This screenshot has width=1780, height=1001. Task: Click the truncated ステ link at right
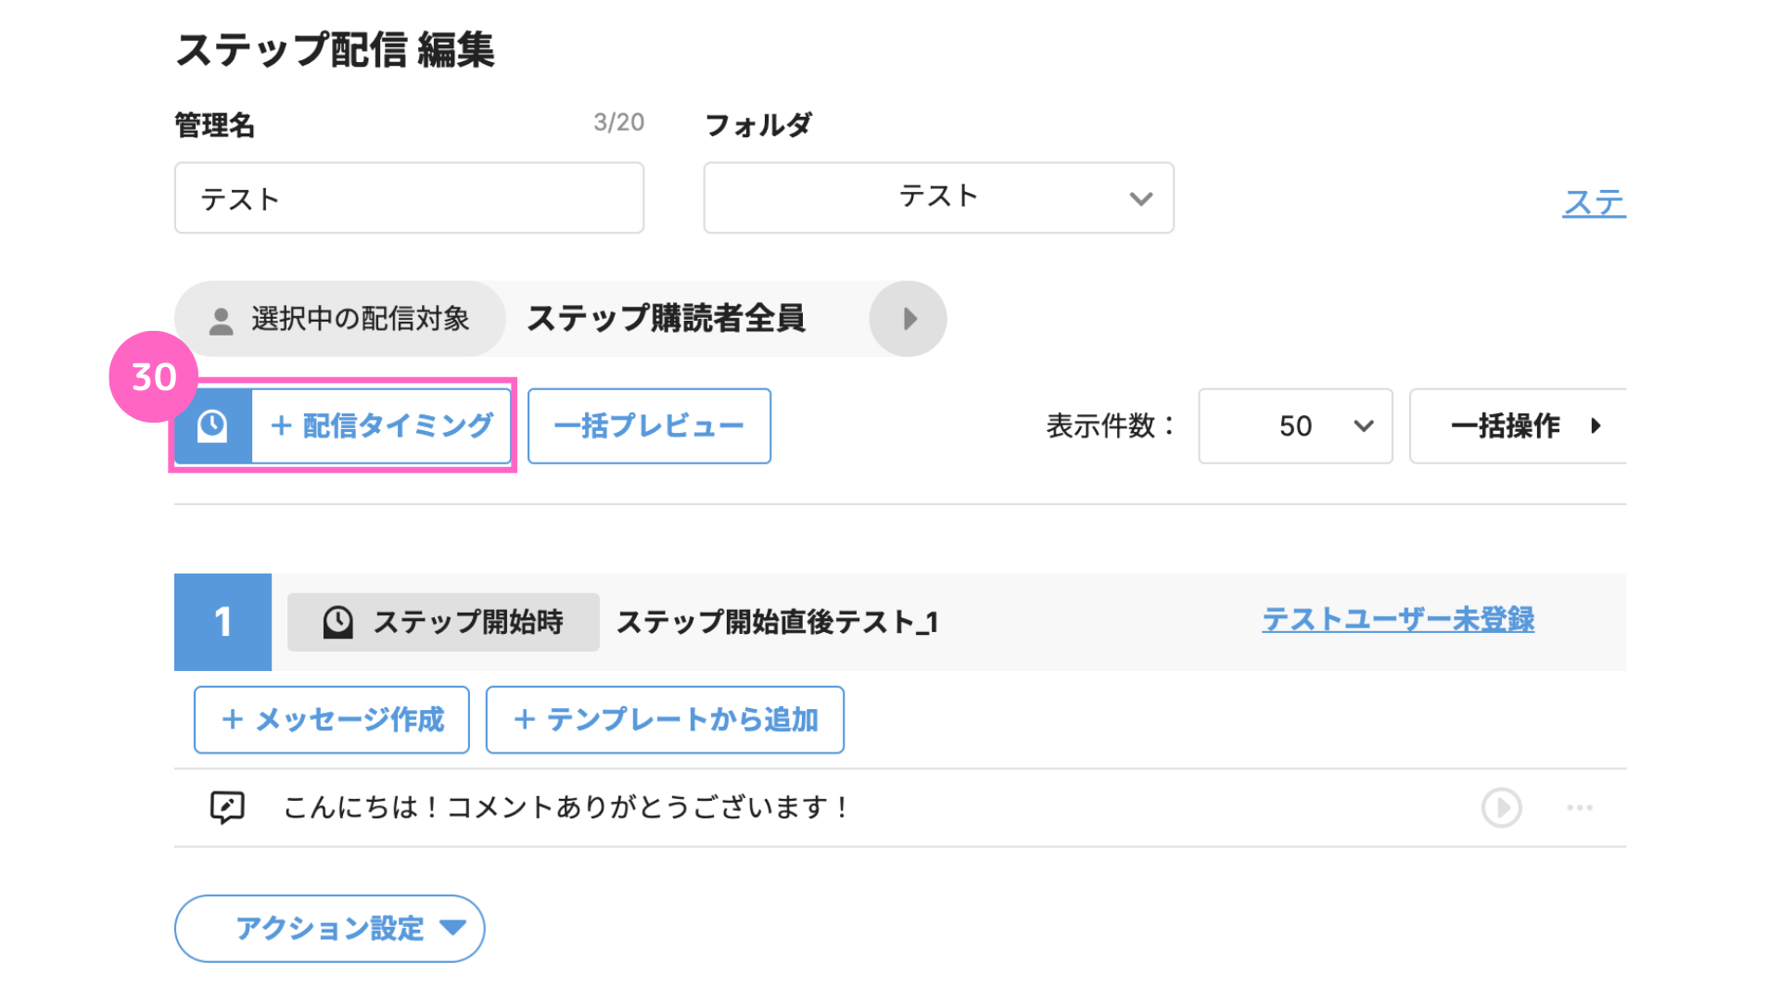(1595, 202)
